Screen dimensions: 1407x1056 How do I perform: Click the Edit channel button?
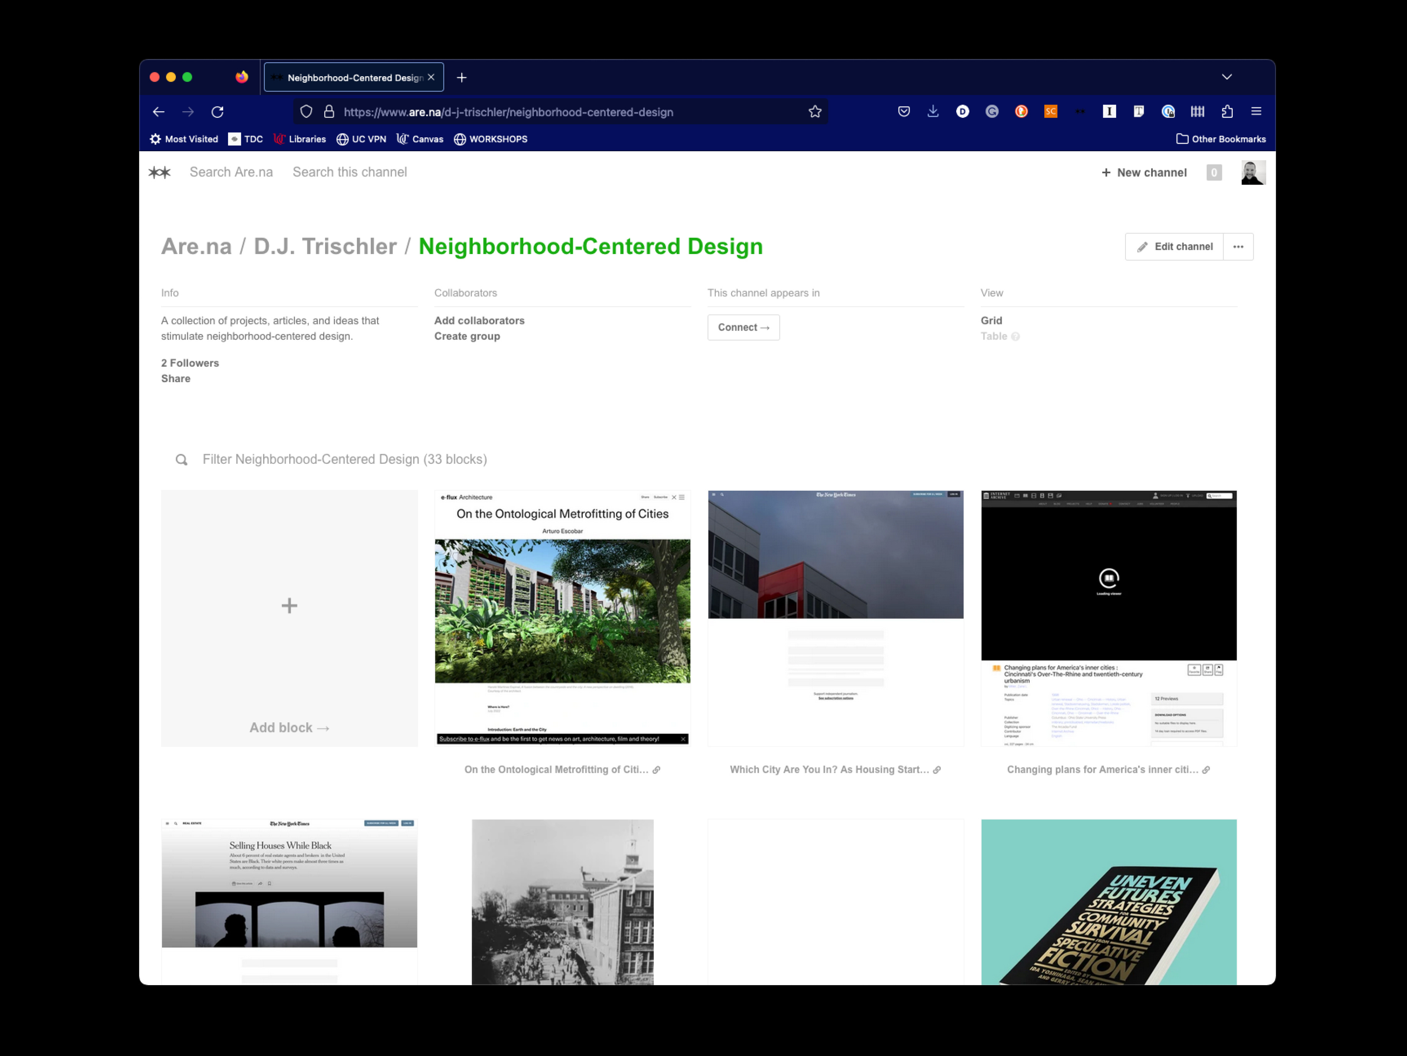(x=1174, y=247)
